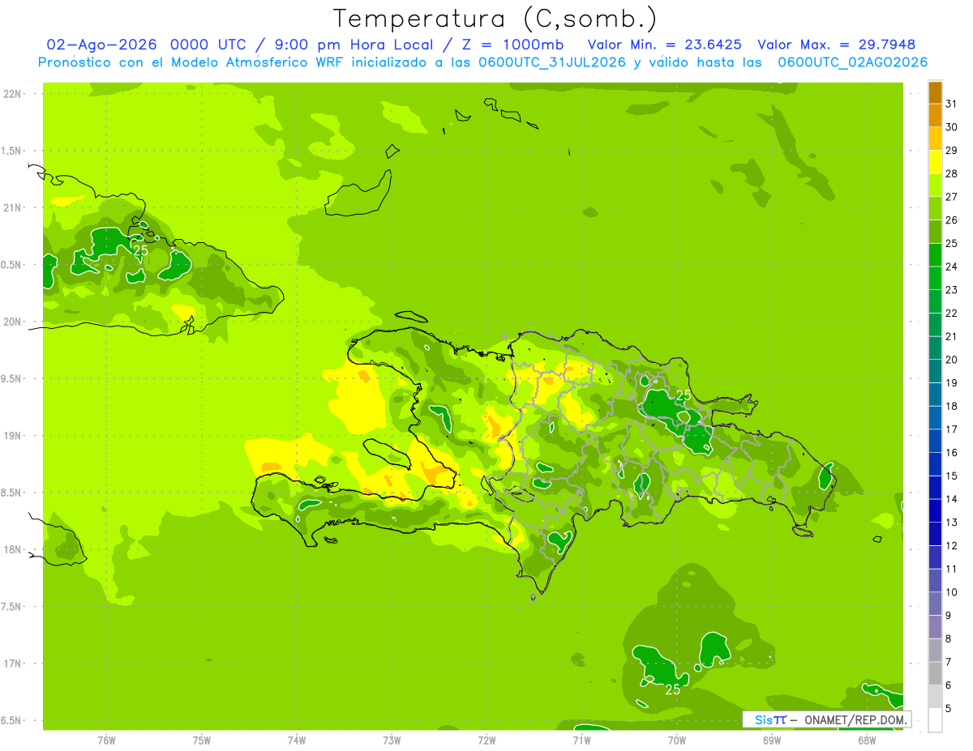The height and width of the screenshot is (751, 973).
Task: Click the legend value 5
Action: [x=949, y=709]
